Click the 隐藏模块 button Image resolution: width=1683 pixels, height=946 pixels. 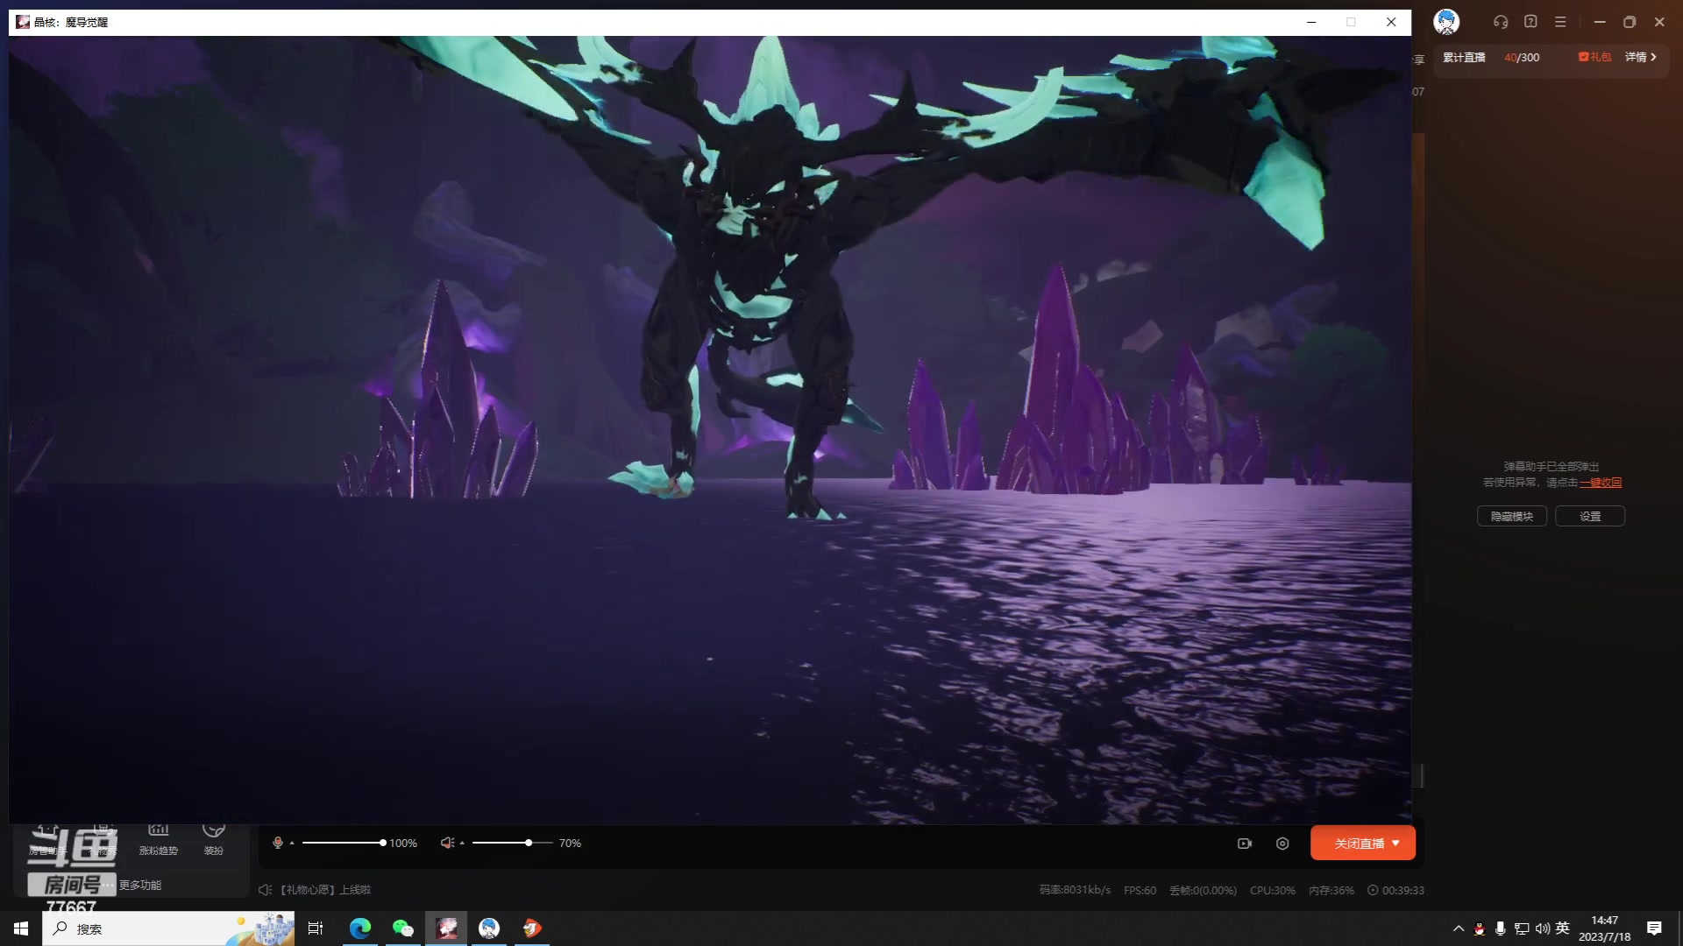(1512, 517)
